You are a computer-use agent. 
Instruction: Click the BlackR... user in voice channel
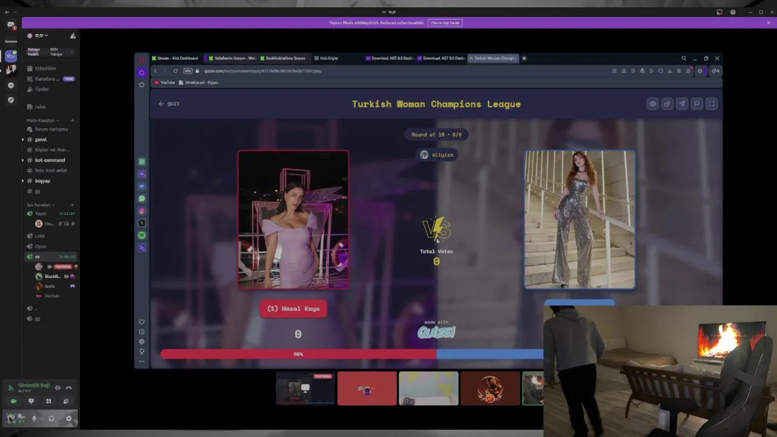tap(52, 276)
